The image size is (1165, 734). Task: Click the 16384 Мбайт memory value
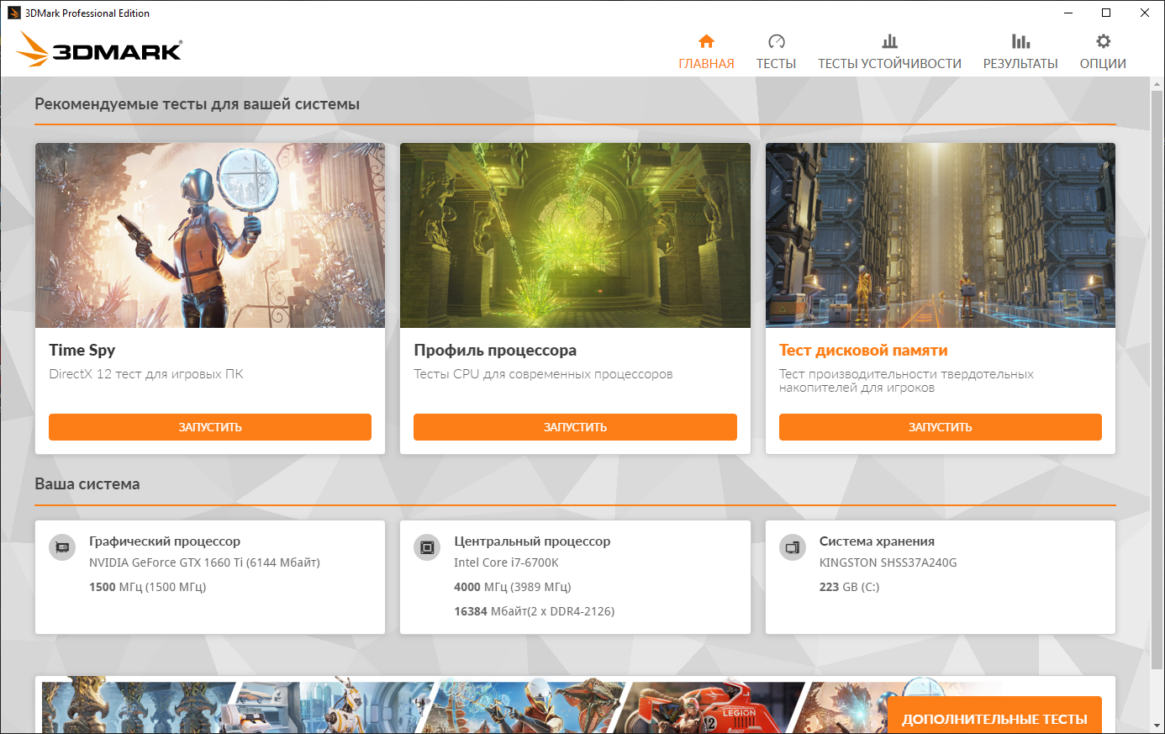534,611
